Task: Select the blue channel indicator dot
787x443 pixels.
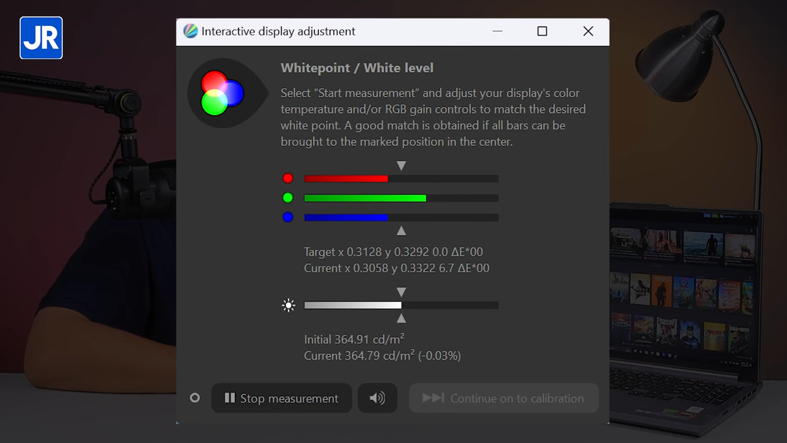Action: [x=288, y=217]
